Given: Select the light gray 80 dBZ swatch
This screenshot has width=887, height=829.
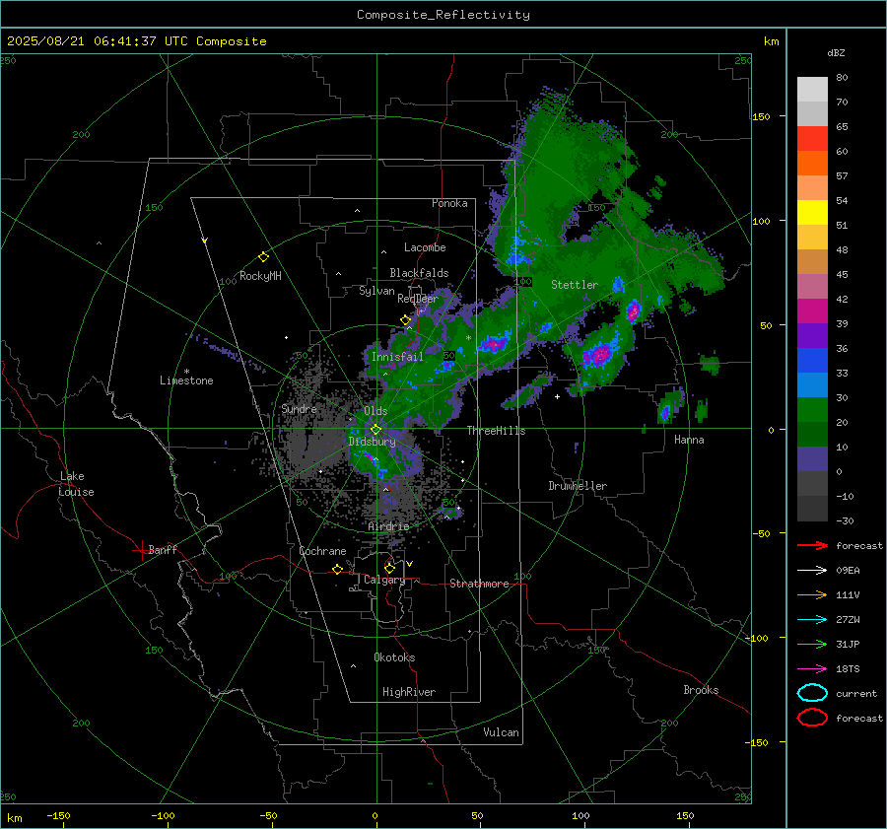Looking at the screenshot, I should pos(812,89).
